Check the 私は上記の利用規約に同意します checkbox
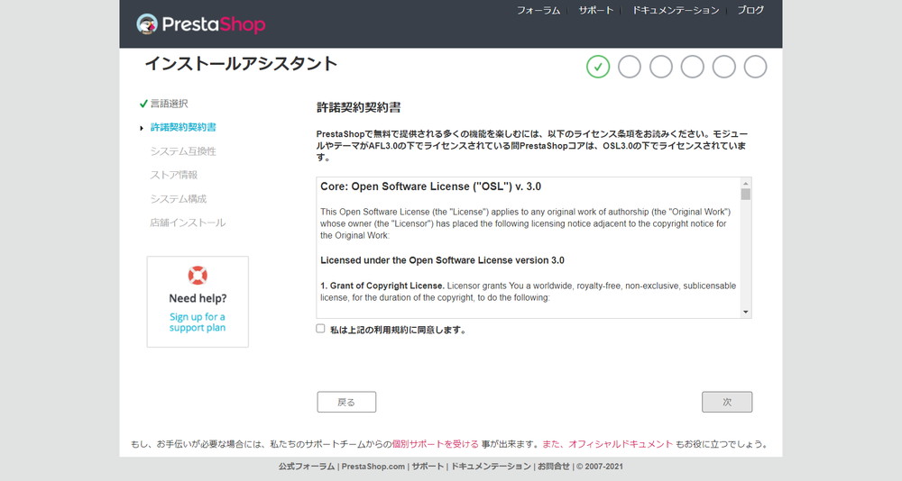 coord(320,329)
